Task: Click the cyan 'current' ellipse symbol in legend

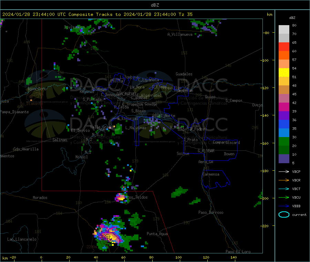Action: [284, 214]
